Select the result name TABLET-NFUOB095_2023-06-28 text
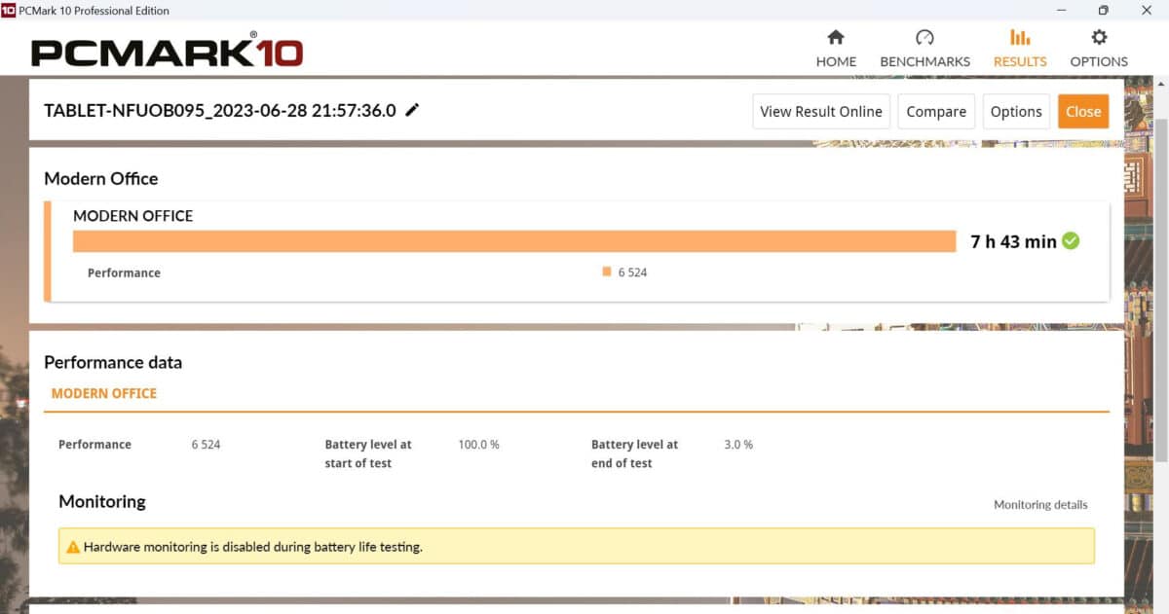Screen dimensions: 1169x614 point(220,110)
